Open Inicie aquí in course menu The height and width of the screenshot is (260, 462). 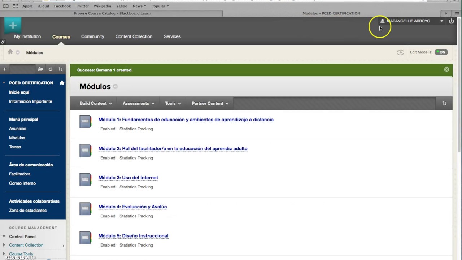[19, 92]
